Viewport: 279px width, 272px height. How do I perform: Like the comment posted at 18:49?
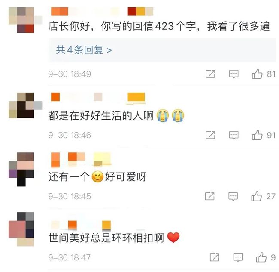tap(257, 74)
